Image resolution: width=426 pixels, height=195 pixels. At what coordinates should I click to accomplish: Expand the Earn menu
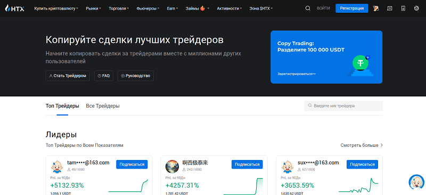(x=173, y=8)
